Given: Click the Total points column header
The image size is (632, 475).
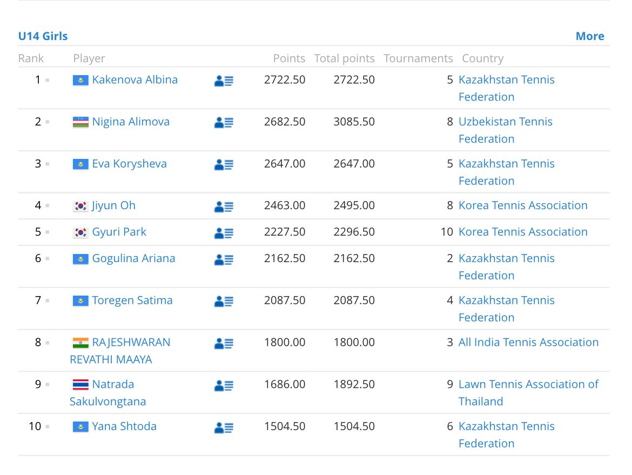Looking at the screenshot, I should tap(344, 58).
